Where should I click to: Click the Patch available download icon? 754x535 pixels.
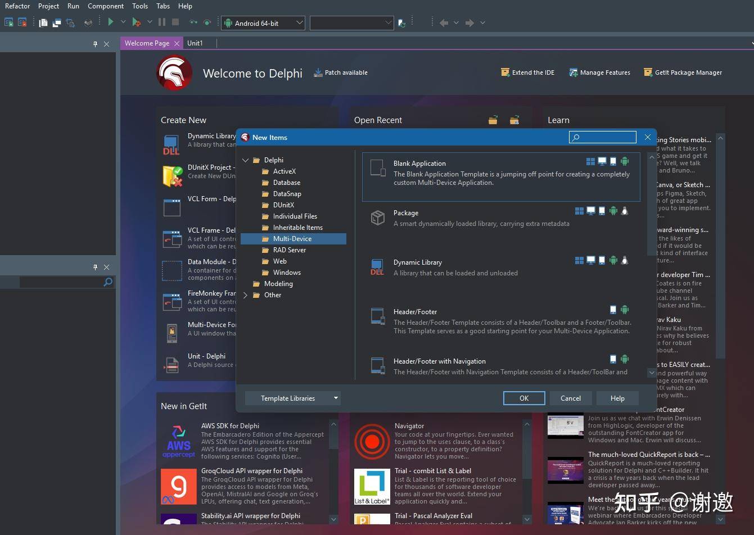(x=318, y=72)
